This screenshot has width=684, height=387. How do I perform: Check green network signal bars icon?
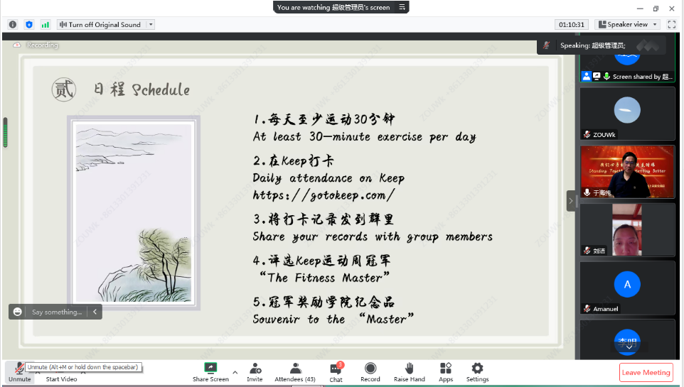[46, 25]
